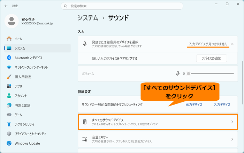The width and height of the screenshot is (244, 153).
Task: Click the time and language globe icon
Action: pyautogui.click(x=9, y=105)
